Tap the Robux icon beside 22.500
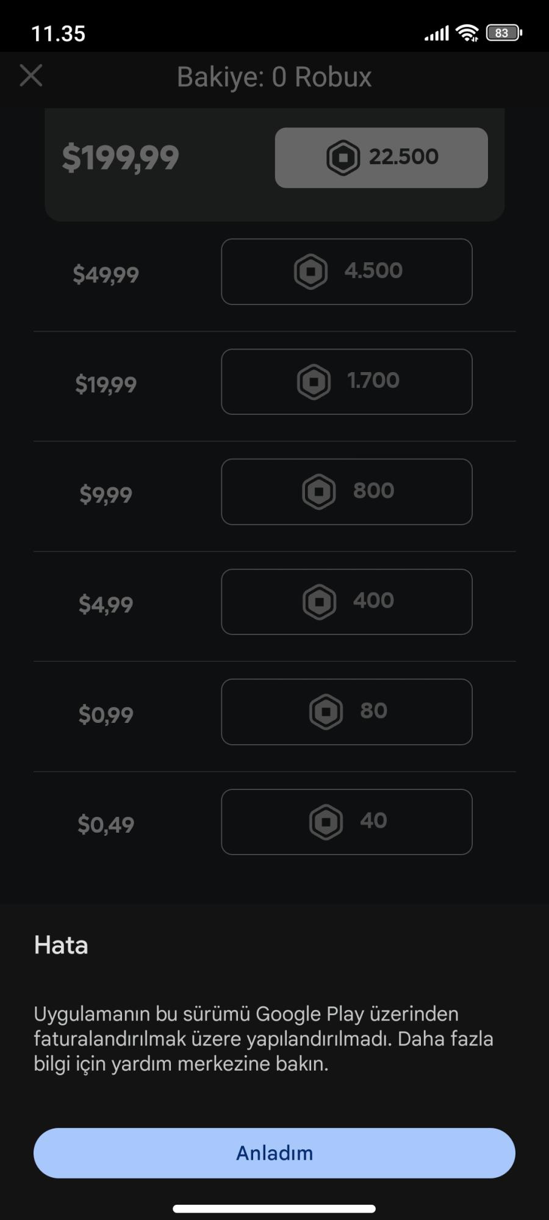 pos(343,157)
